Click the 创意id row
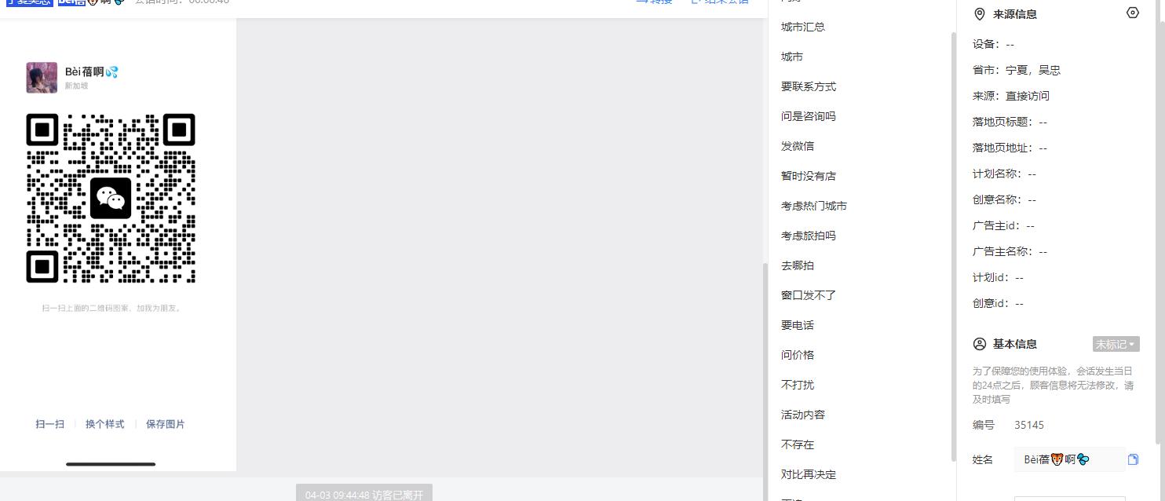This screenshot has height=501, width=1165. (998, 303)
